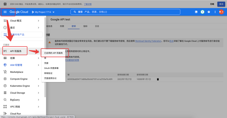
Task: Expand the Compute Engine submenu arrow
Action: (x=39, y=79)
